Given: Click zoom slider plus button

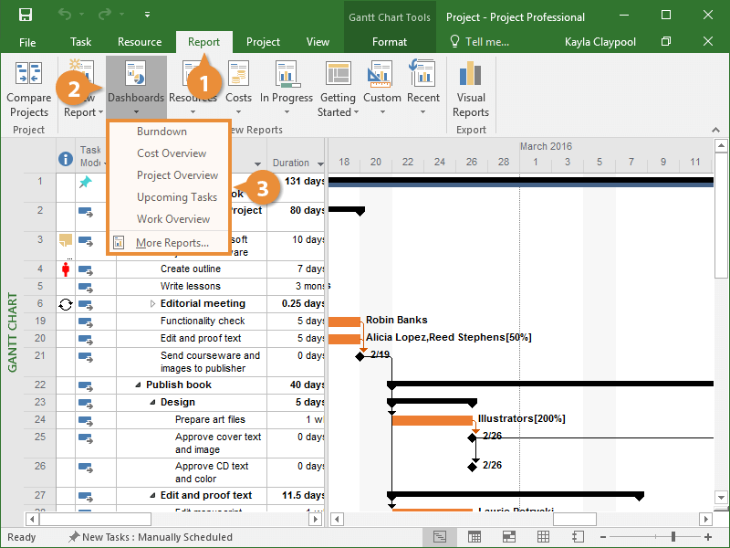Looking at the screenshot, I should 708,537.
